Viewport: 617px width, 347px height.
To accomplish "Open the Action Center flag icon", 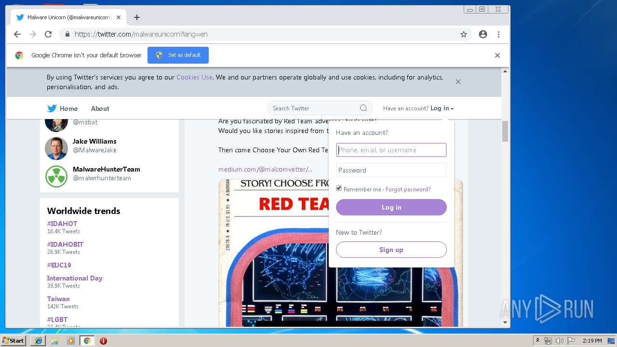I will (x=571, y=341).
